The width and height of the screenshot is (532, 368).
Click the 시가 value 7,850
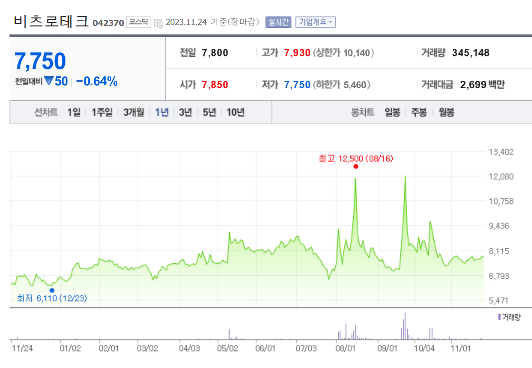pyautogui.click(x=215, y=85)
